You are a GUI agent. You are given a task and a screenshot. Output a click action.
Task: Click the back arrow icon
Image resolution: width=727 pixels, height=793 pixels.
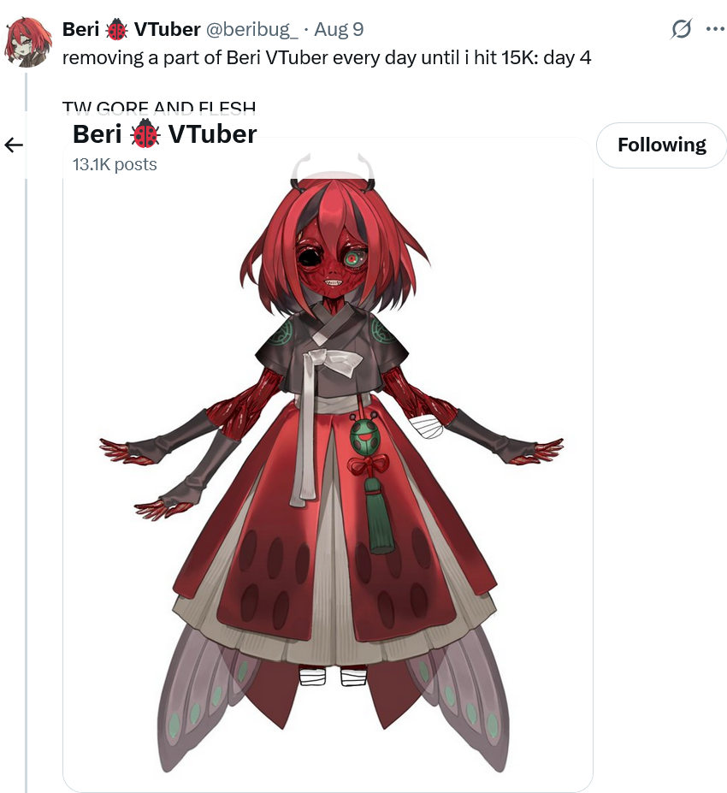(14, 145)
